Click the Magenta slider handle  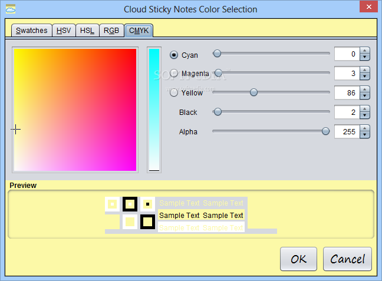pos(218,72)
